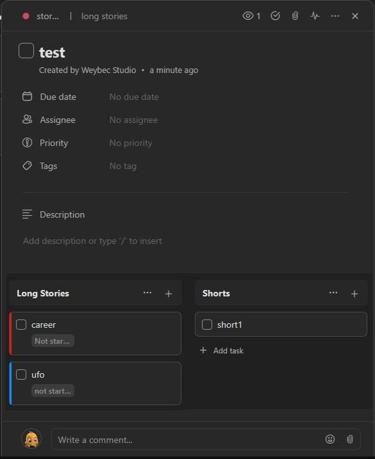Image resolution: width=375 pixels, height=459 pixels.
Task: Toggle the career task checkbox
Action: click(x=21, y=325)
